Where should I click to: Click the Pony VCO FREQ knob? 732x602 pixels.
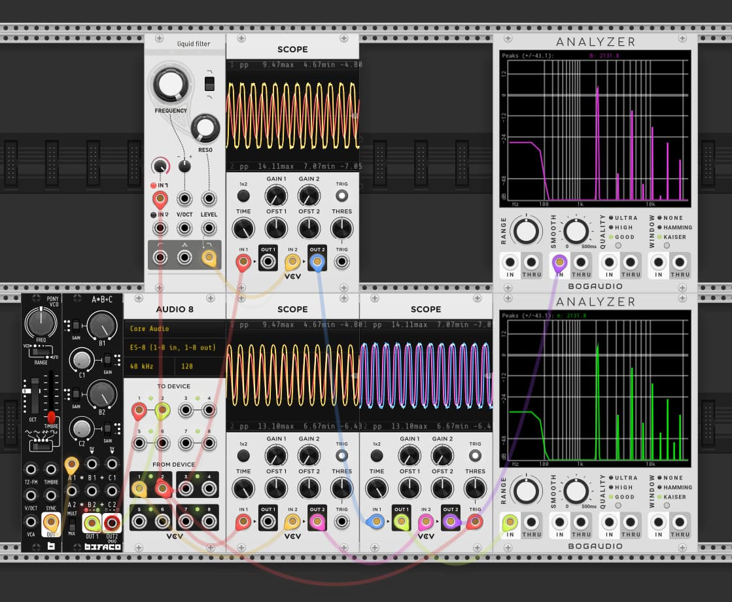click(41, 323)
